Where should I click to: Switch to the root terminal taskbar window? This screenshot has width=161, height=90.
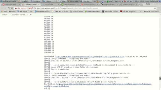tap(86, 1)
